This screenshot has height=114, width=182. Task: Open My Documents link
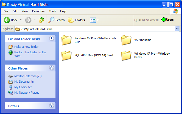pyautogui.click(x=24, y=82)
